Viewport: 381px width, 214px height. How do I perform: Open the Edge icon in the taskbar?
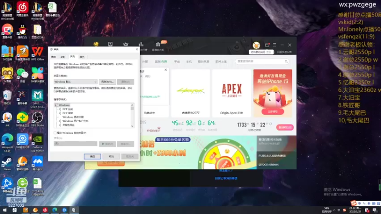[x=55, y=210]
